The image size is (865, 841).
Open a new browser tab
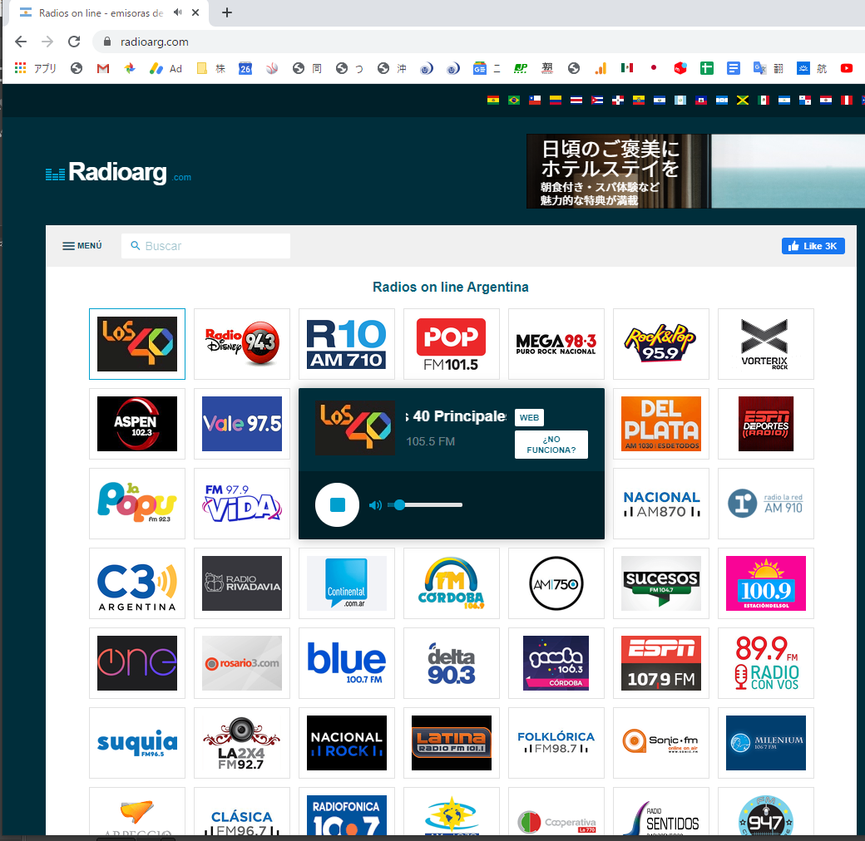[227, 12]
